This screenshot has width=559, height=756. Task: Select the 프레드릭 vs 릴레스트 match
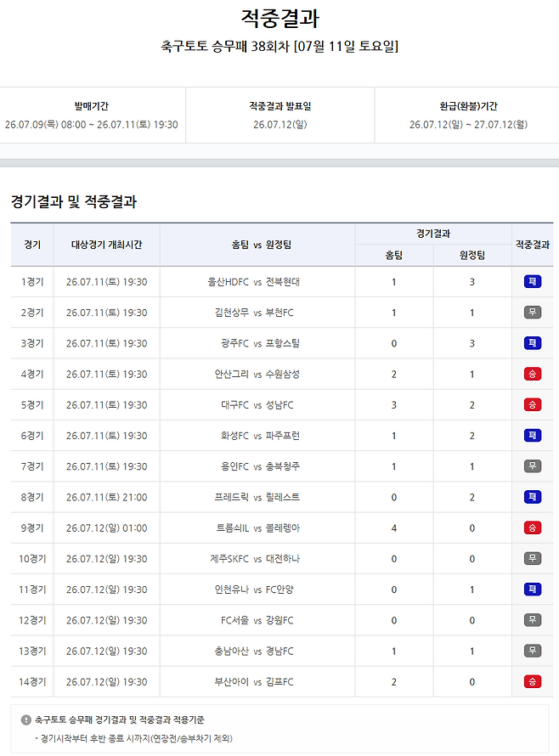tap(257, 497)
